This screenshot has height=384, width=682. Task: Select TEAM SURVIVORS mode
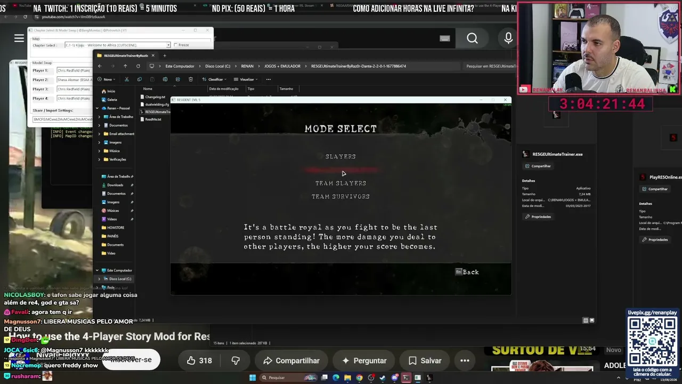340,196
